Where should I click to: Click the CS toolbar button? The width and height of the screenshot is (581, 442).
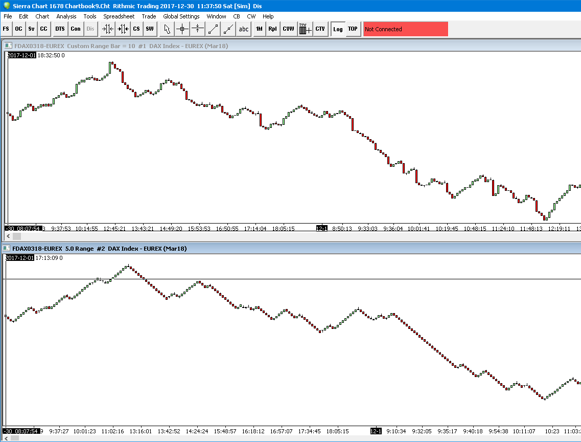(x=136, y=29)
